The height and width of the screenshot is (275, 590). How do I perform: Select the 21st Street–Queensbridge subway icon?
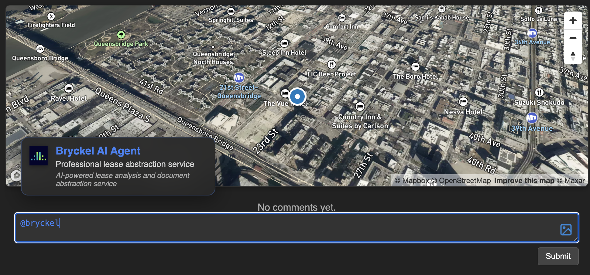tap(239, 78)
